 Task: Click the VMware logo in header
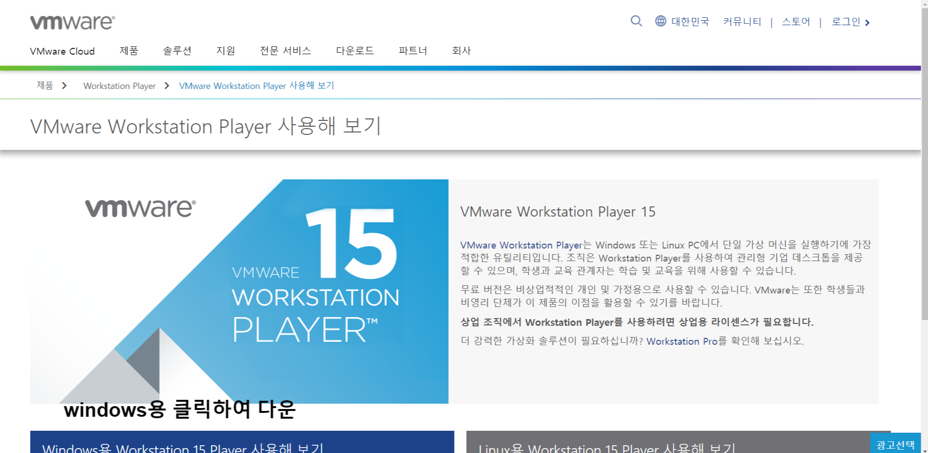tap(73, 22)
